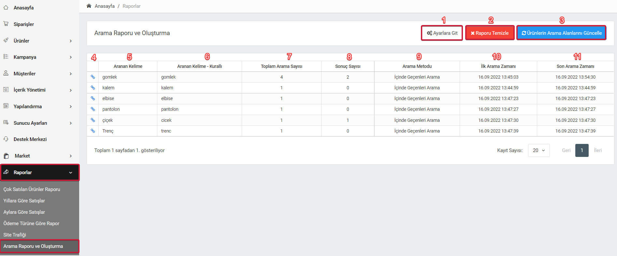Click the Ürünler tag icon

pyautogui.click(x=6, y=40)
